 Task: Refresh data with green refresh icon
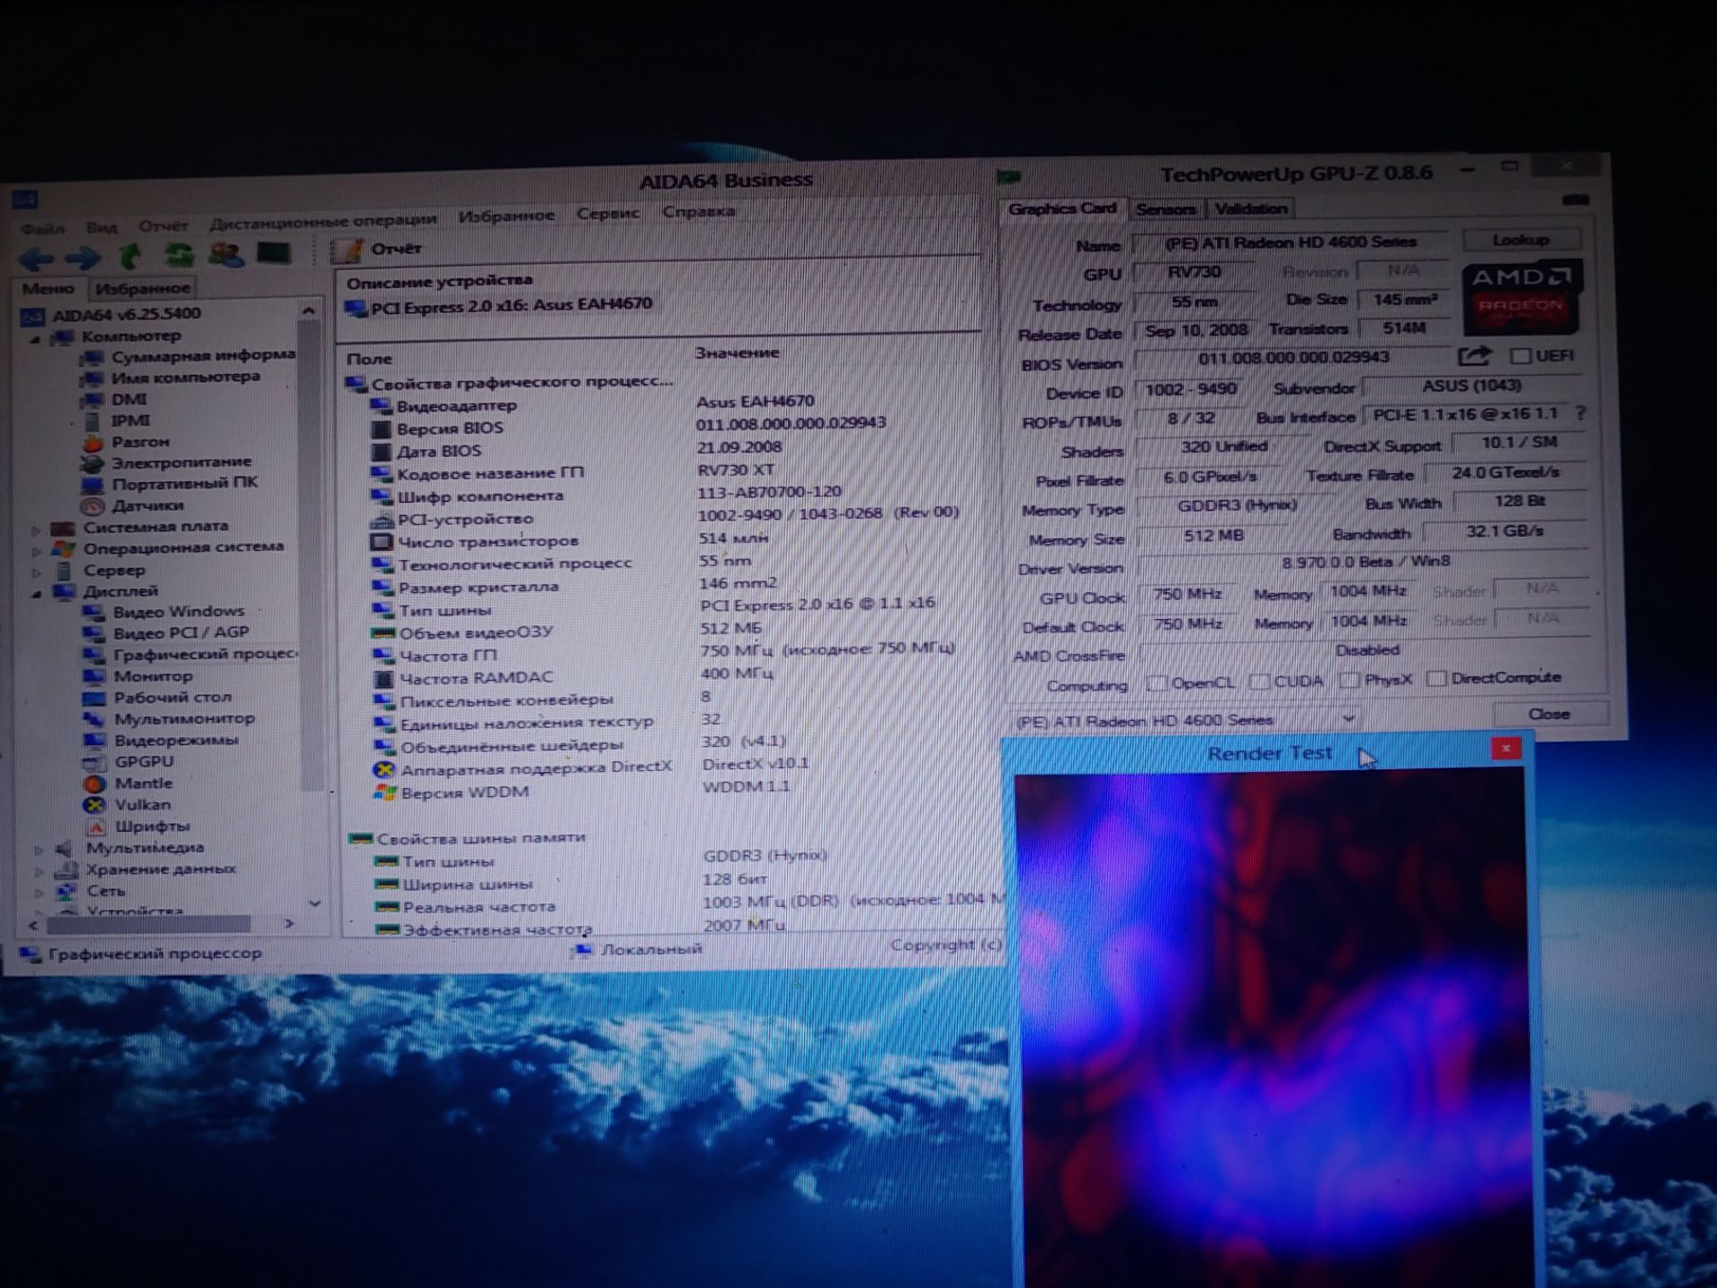coord(179,256)
